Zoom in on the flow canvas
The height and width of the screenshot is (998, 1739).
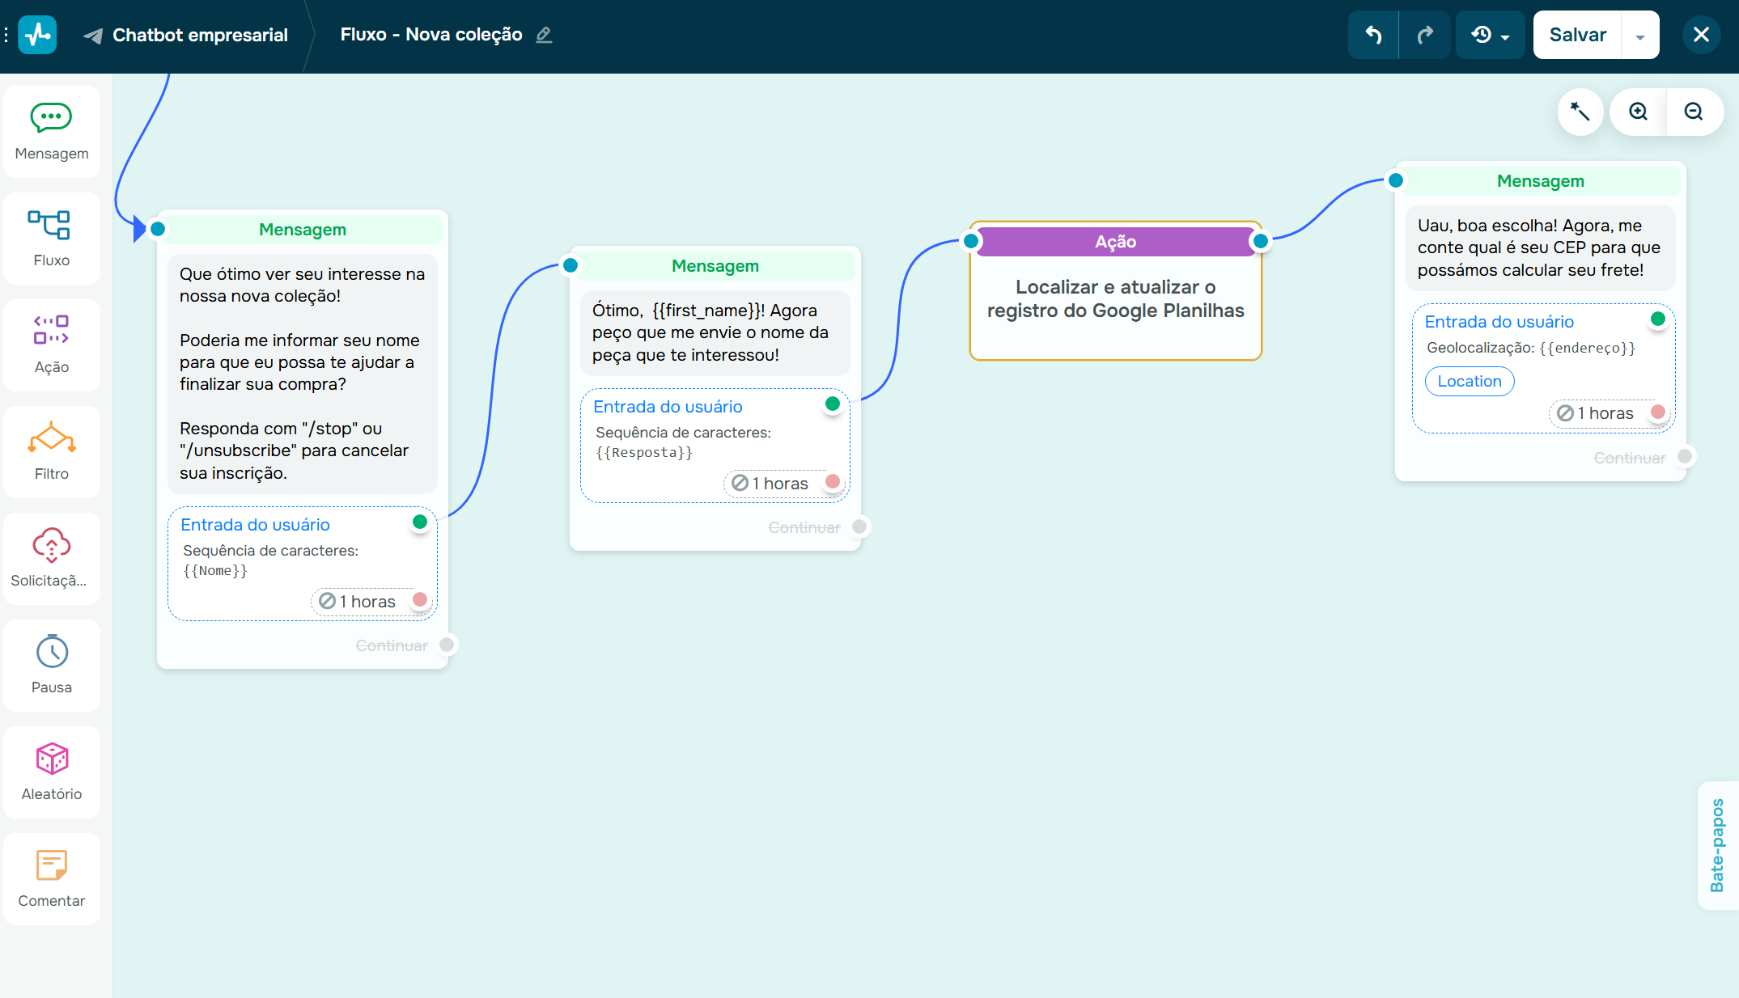coord(1638,112)
